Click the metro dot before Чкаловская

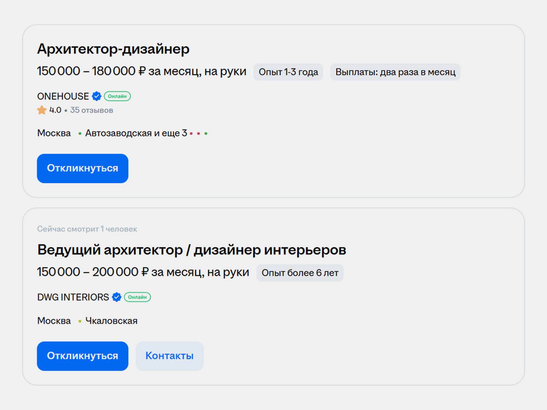point(80,321)
